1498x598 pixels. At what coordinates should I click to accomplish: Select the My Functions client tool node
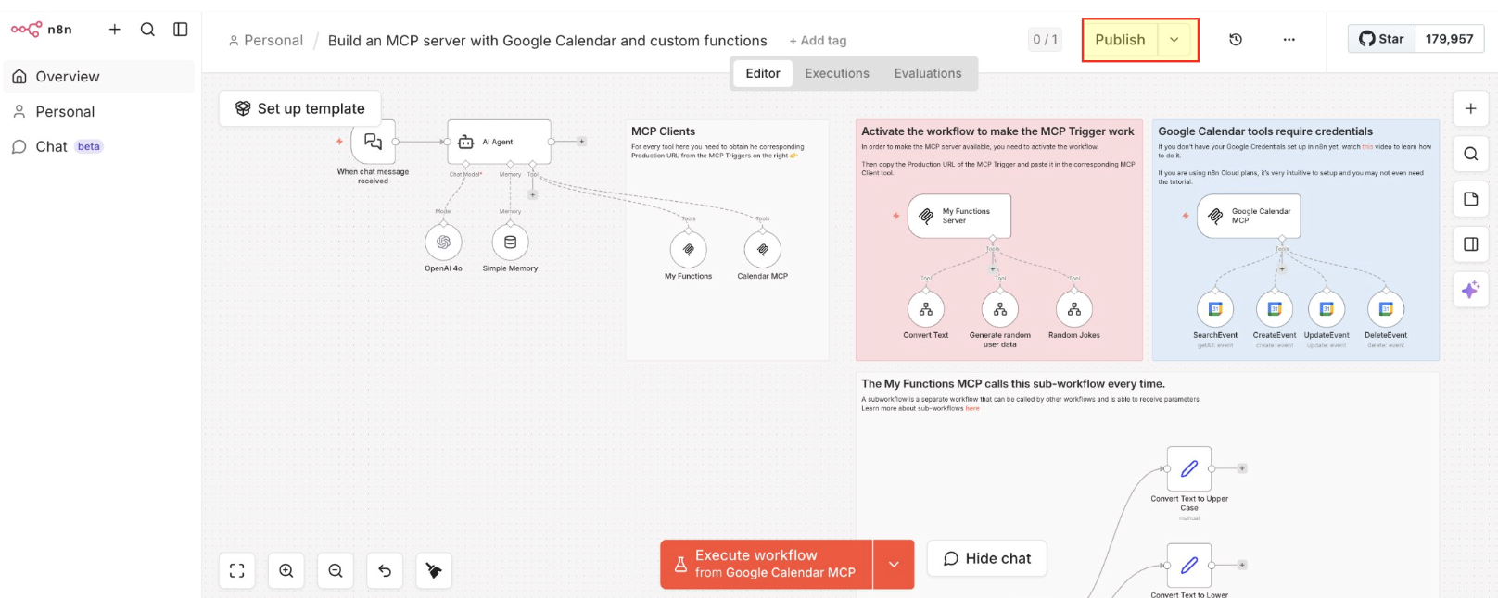688,250
